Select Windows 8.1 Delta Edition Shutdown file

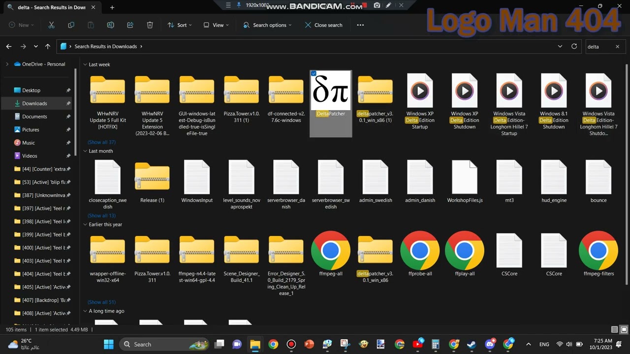coord(554,102)
